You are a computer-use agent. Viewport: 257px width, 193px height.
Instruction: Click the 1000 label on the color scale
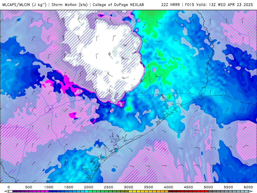[49, 187]
